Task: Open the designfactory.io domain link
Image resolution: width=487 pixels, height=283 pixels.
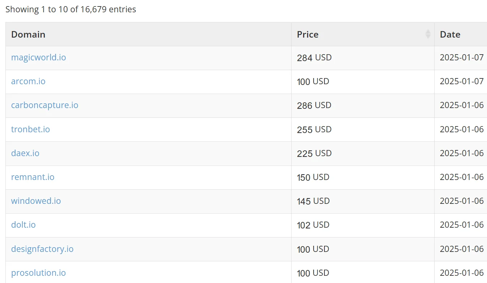Action: tap(42, 249)
